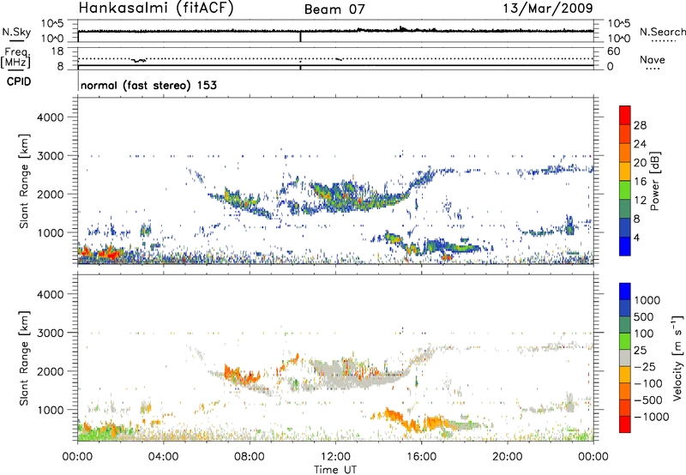
Task: Select the yellow-orange 16–20 dB Power bar segment
Action: click(625, 171)
